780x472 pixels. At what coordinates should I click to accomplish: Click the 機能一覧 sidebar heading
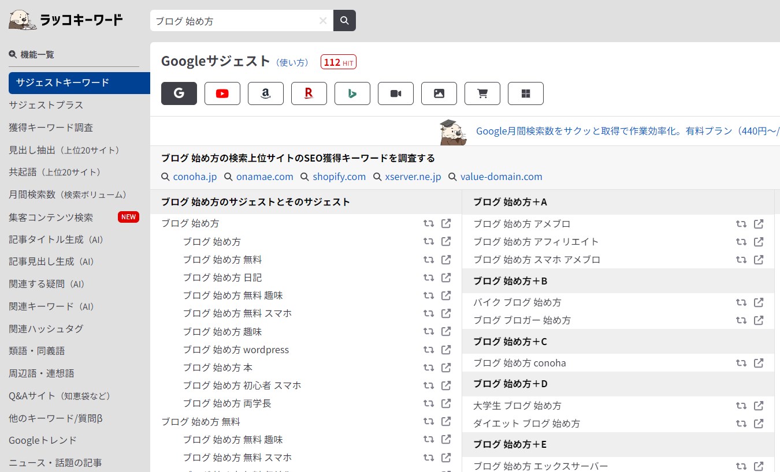[32, 54]
